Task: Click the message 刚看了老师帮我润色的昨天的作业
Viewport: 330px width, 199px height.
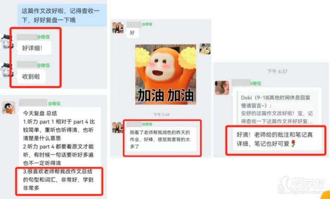Action: click(160, 139)
